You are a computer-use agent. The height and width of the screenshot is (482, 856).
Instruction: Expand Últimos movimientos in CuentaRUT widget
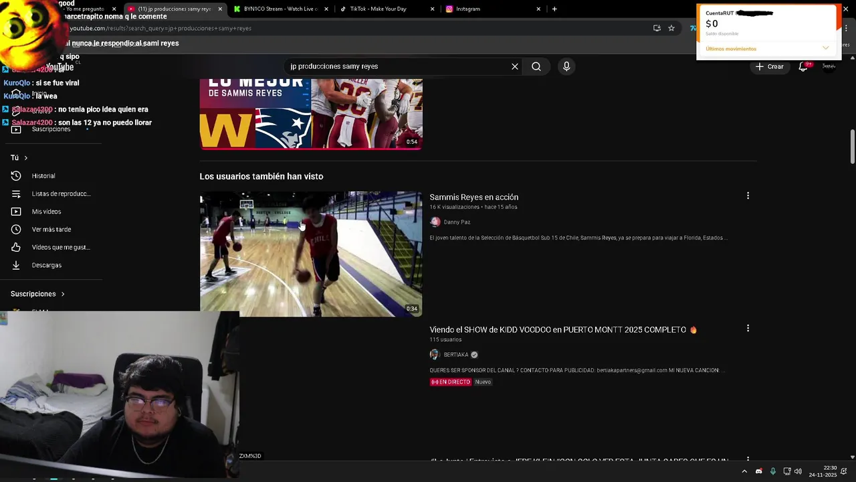click(825, 48)
